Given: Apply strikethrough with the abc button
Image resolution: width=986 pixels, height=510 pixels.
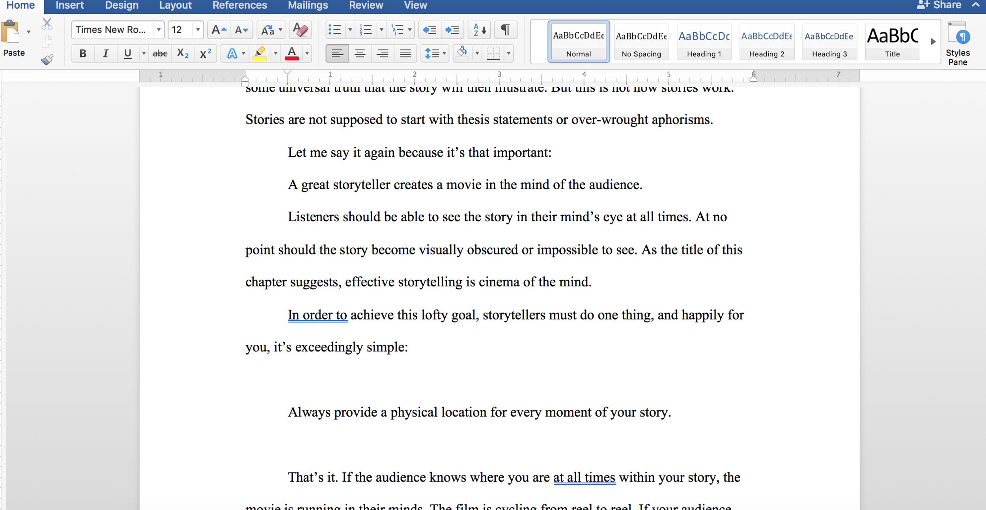Looking at the screenshot, I should pos(160,53).
